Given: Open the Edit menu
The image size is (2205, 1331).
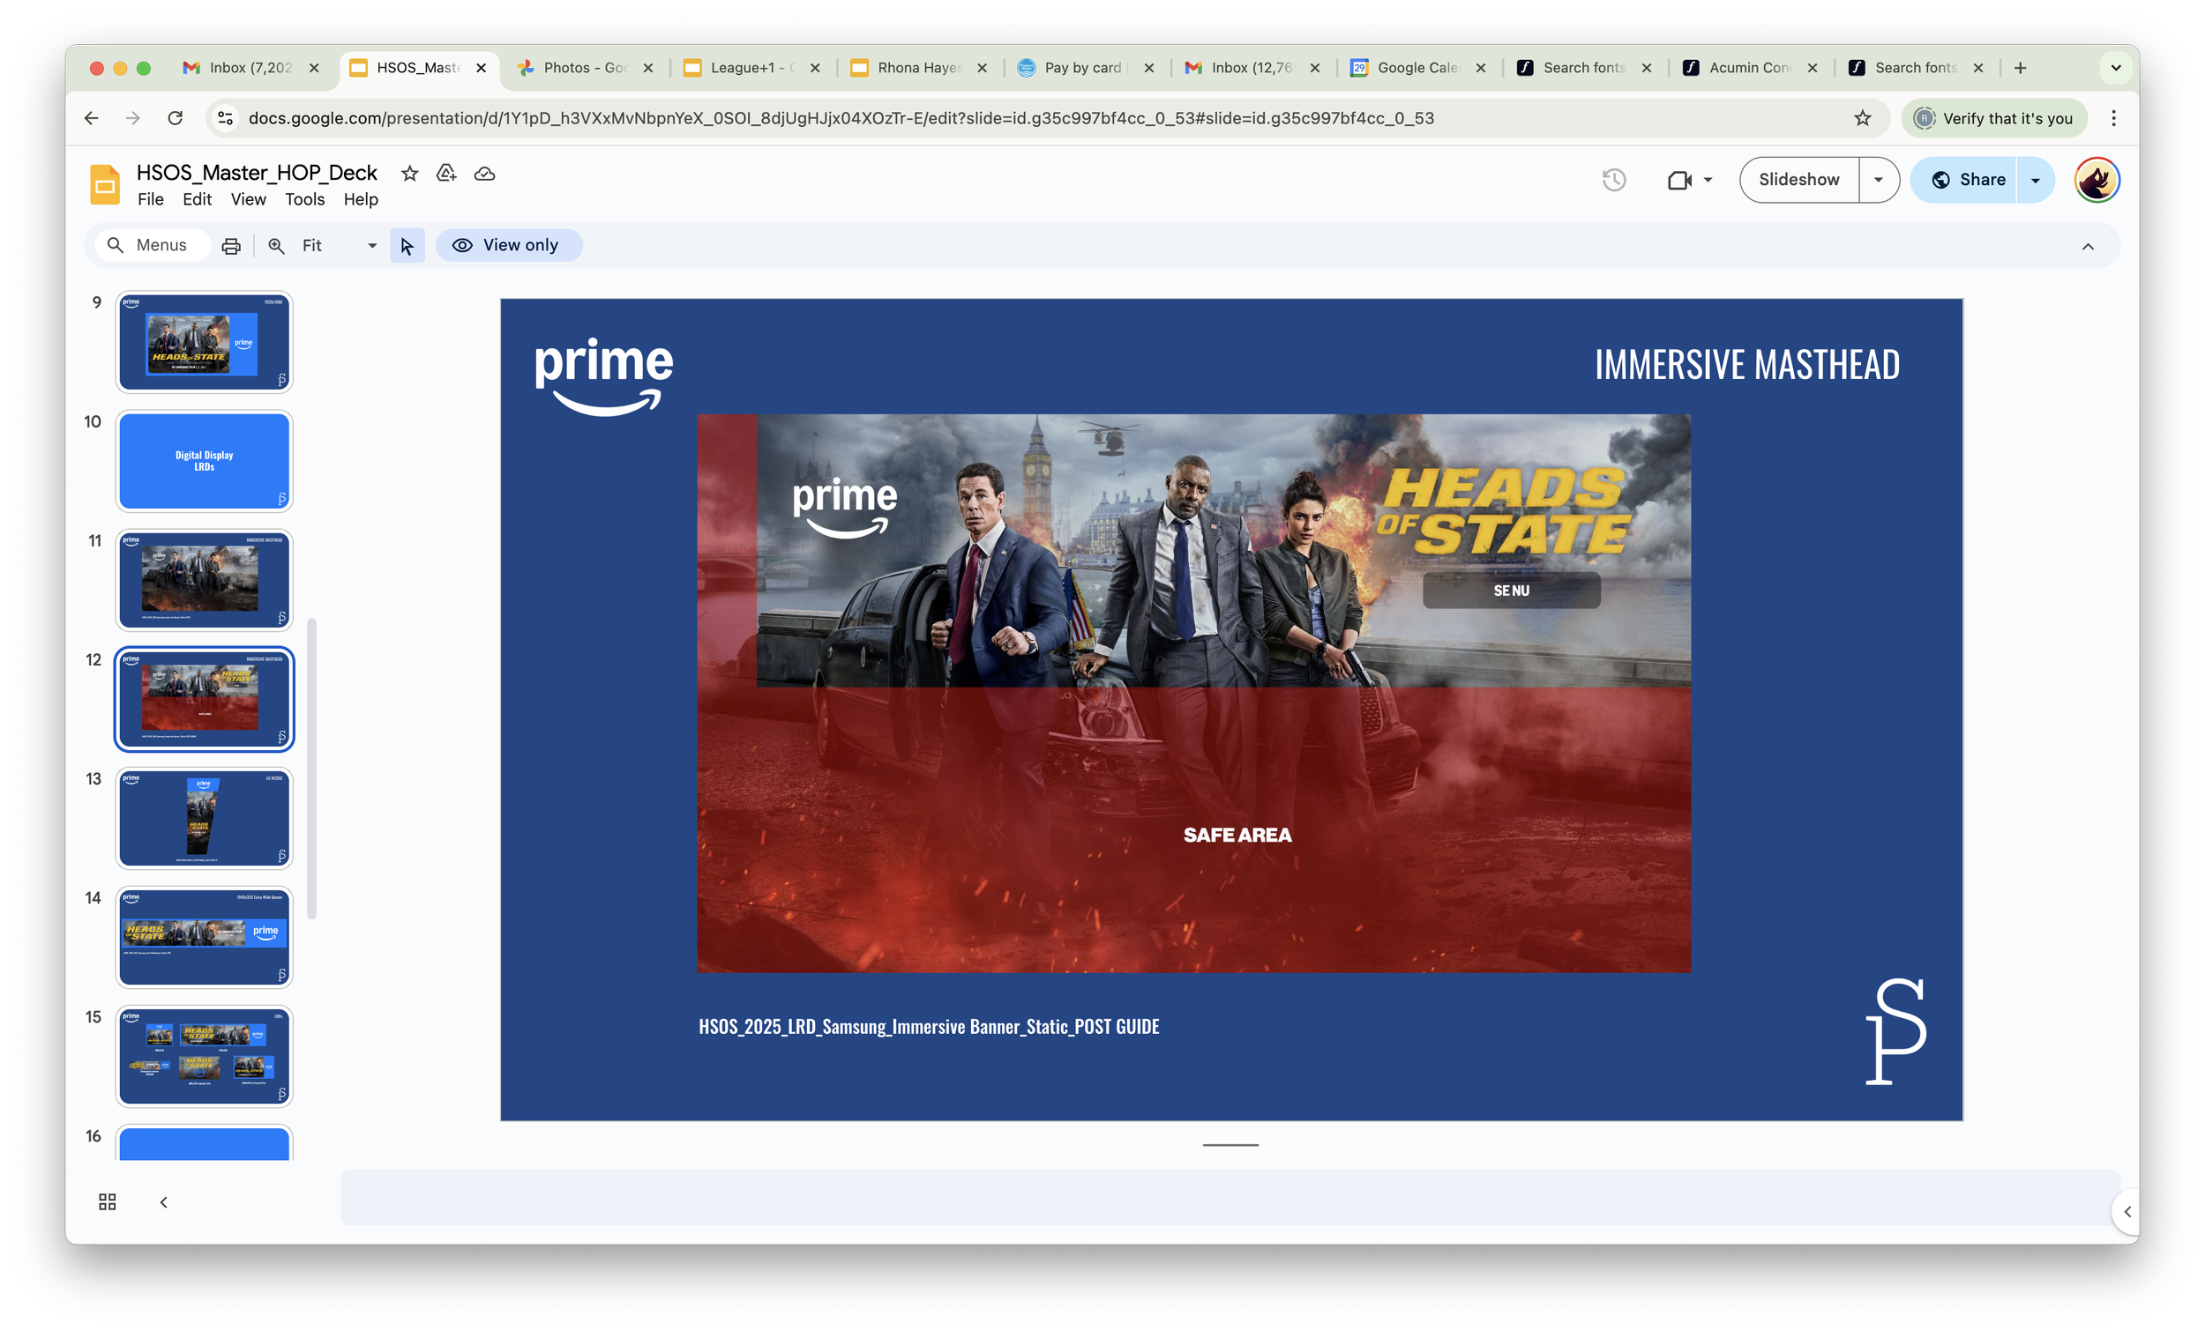Looking at the screenshot, I should [197, 199].
